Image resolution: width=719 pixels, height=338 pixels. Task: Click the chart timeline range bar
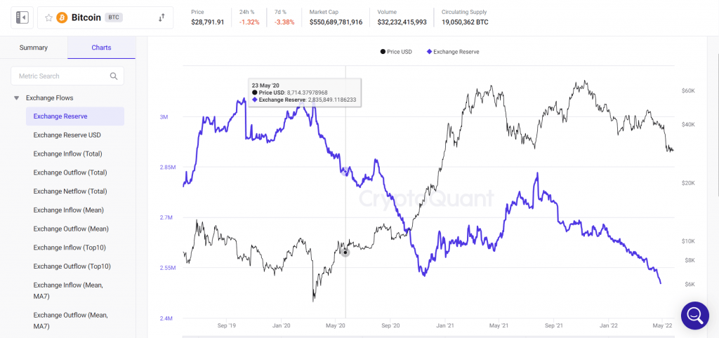click(x=421, y=335)
